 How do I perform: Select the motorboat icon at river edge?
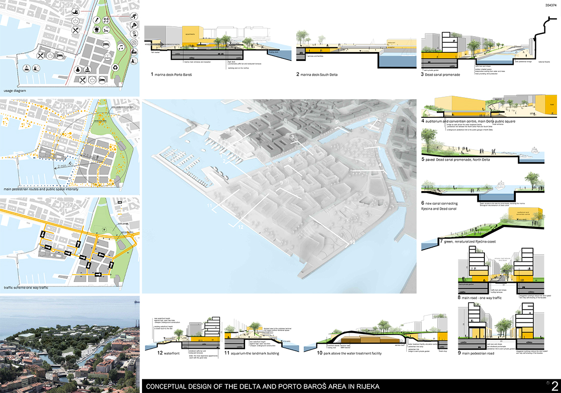tap(134, 52)
